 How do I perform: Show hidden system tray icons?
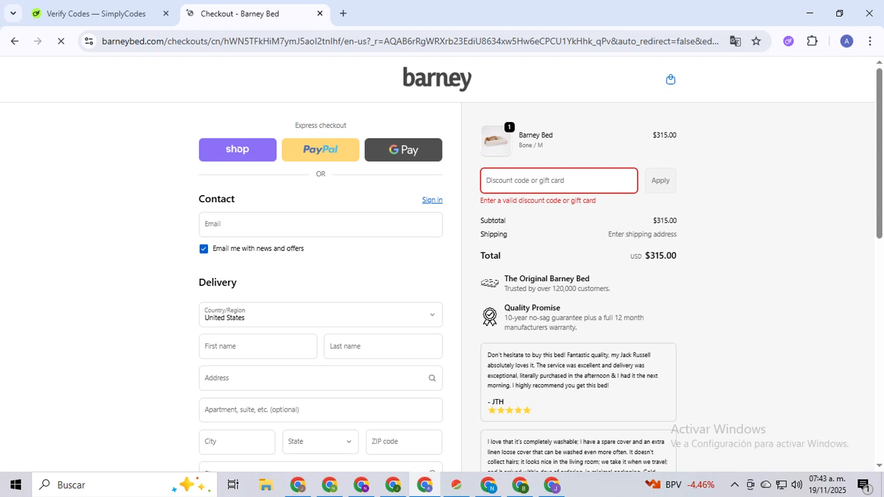tap(734, 485)
